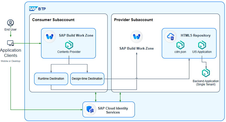Click the "Backend Application (Single Tenant)" label
The width and height of the screenshot is (226, 122).
tap(206, 83)
